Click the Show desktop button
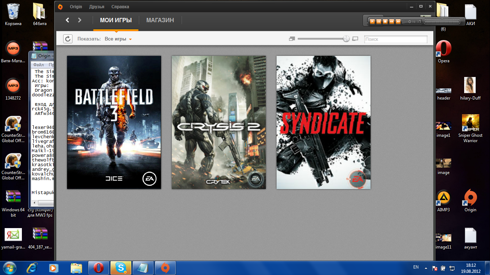The width and height of the screenshot is (490, 275). pyautogui.click(x=487, y=268)
